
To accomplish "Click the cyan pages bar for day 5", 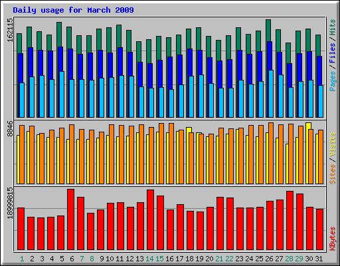I will click(x=62, y=94).
